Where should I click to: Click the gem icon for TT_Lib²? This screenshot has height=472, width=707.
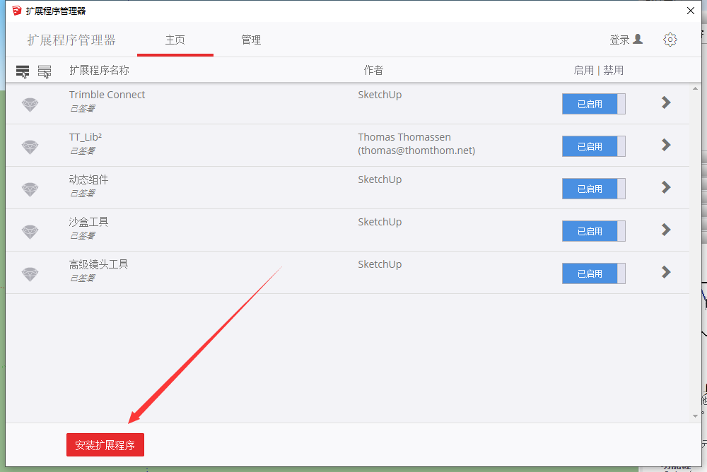[x=30, y=147]
